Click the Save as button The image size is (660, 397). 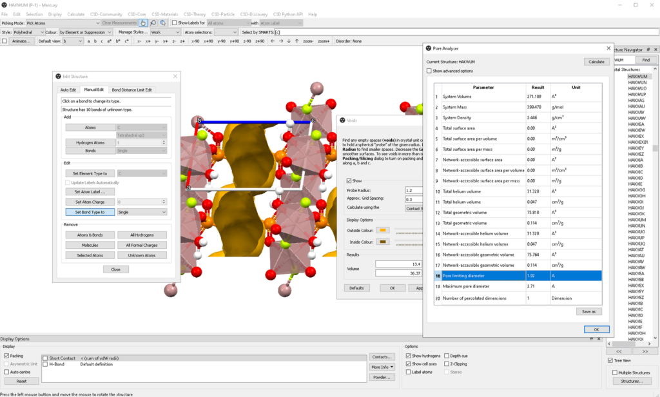coord(589,311)
